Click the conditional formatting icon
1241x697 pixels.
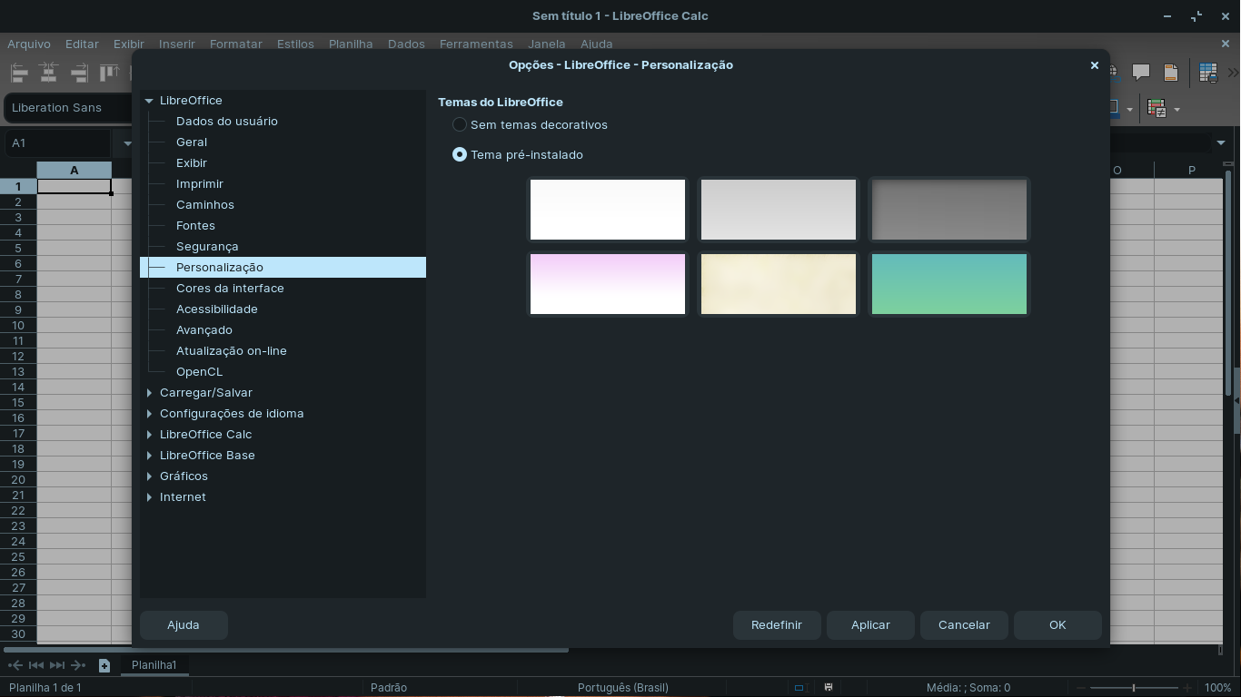coord(1157,109)
